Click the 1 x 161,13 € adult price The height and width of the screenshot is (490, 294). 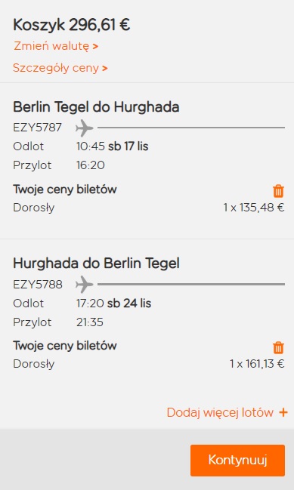pos(257,364)
